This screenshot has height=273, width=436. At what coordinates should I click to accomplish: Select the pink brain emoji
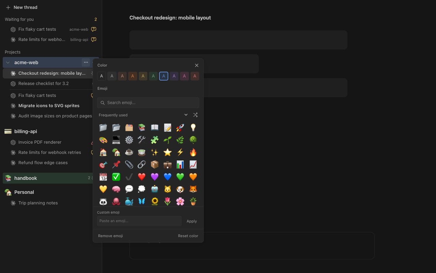pos(116,189)
